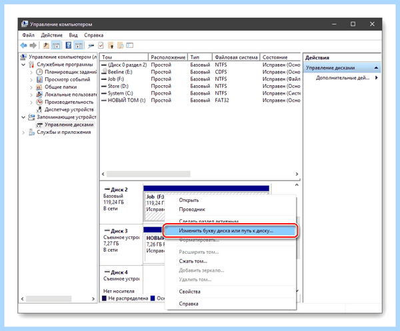
Task: Open the Вид menu
Action: pos(73,35)
